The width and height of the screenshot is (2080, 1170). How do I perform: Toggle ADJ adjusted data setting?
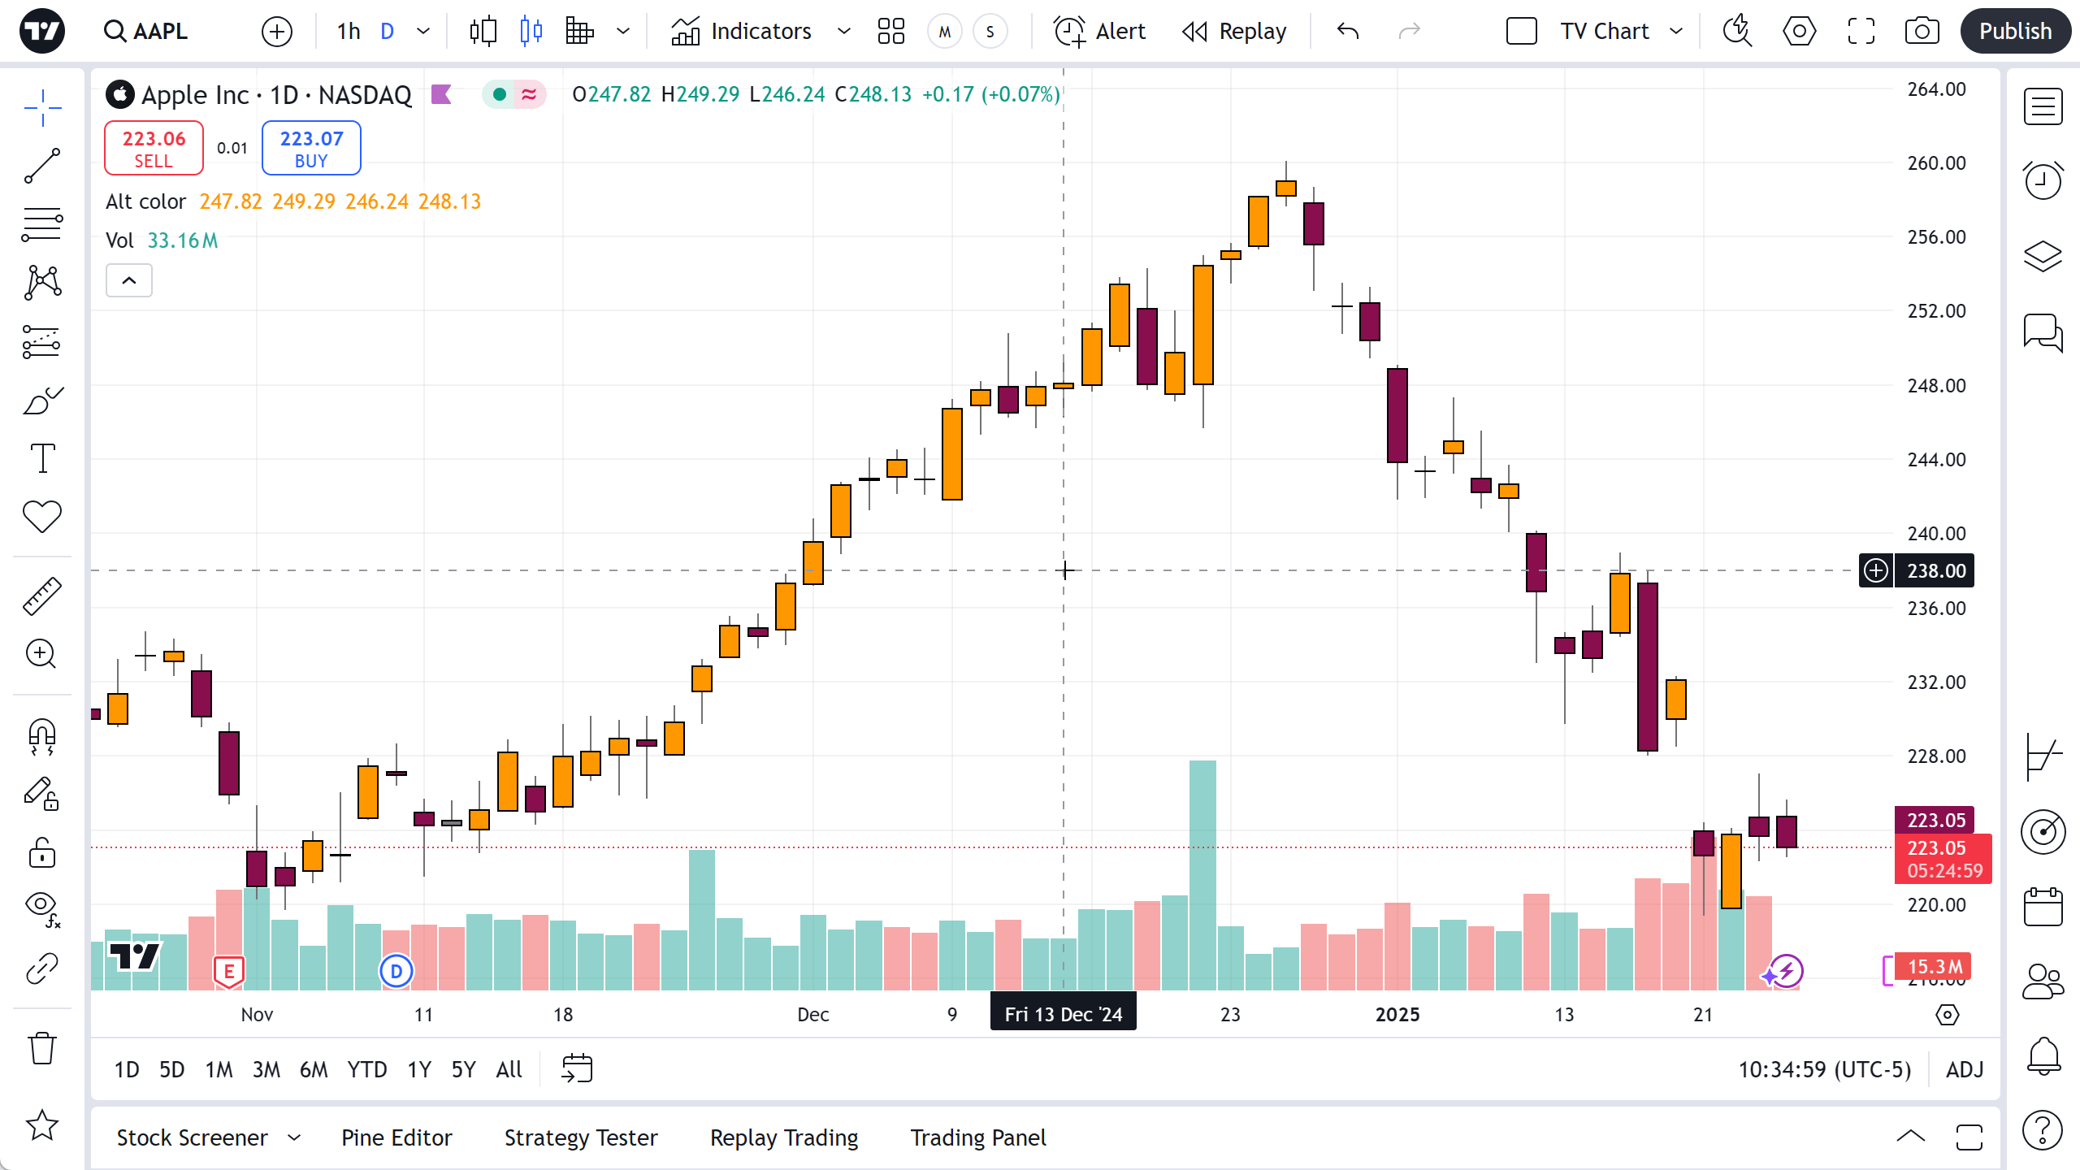pyautogui.click(x=1965, y=1069)
